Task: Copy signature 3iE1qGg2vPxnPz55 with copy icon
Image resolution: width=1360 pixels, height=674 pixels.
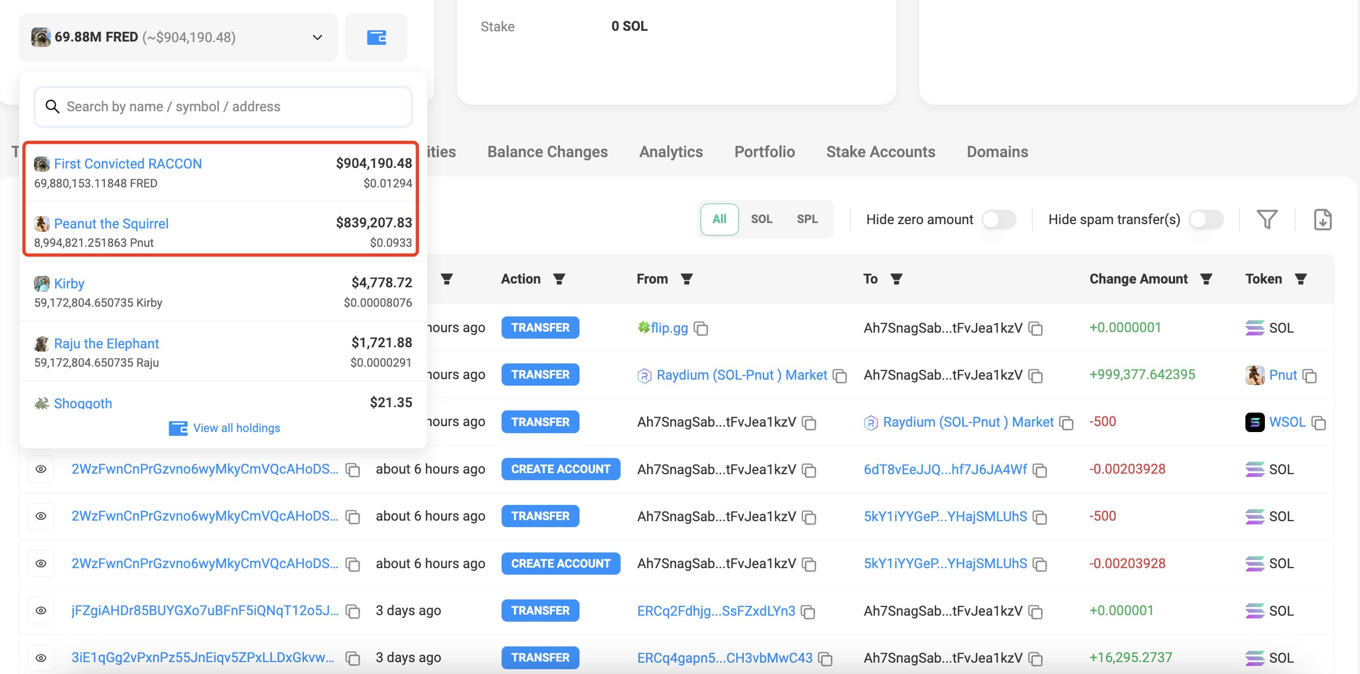Action: 353,658
